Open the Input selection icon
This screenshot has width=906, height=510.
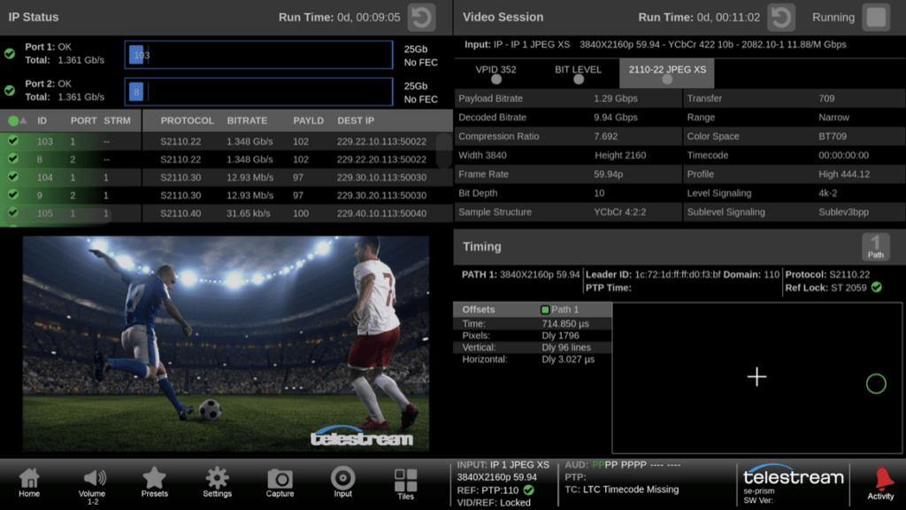(342, 483)
